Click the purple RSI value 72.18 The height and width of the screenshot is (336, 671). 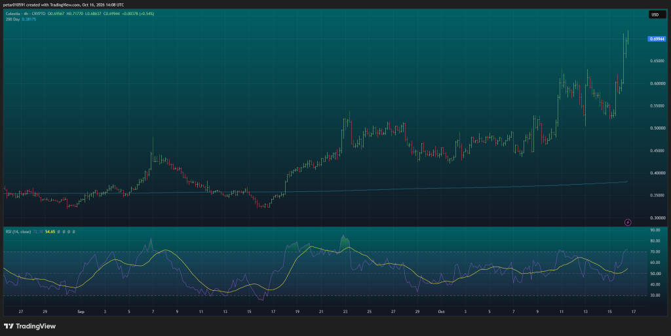click(38, 232)
